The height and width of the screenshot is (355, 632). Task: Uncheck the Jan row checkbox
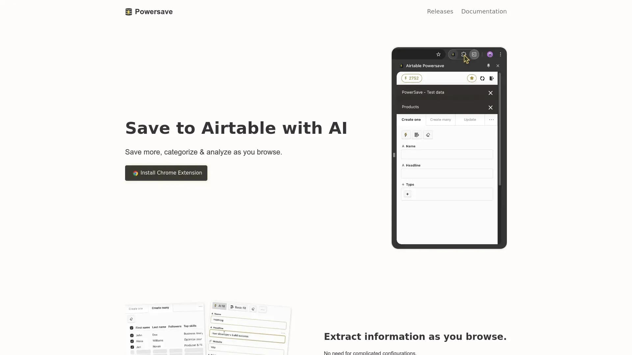132,347
